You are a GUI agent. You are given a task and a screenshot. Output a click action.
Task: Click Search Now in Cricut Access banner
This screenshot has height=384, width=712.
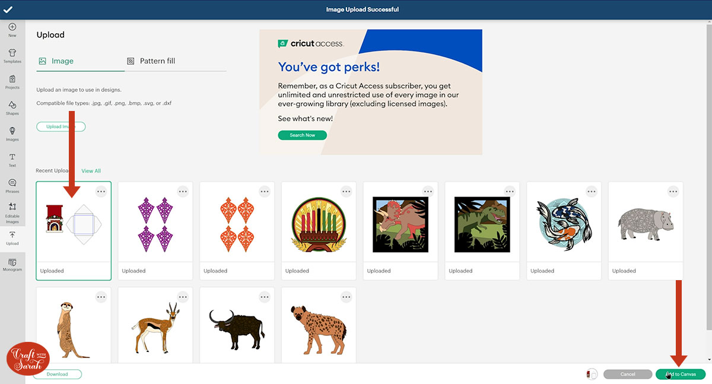302,135
